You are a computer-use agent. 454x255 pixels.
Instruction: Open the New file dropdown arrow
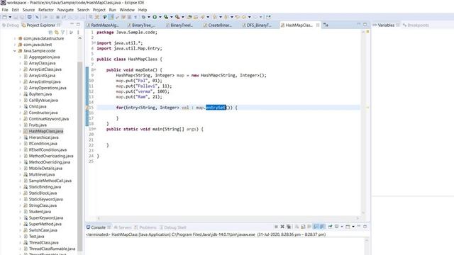(10, 17)
